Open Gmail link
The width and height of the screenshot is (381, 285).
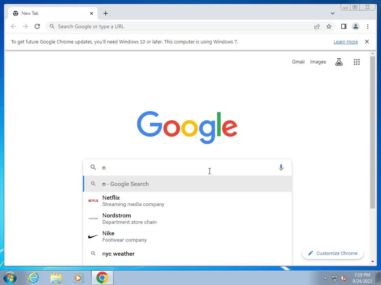tap(298, 62)
